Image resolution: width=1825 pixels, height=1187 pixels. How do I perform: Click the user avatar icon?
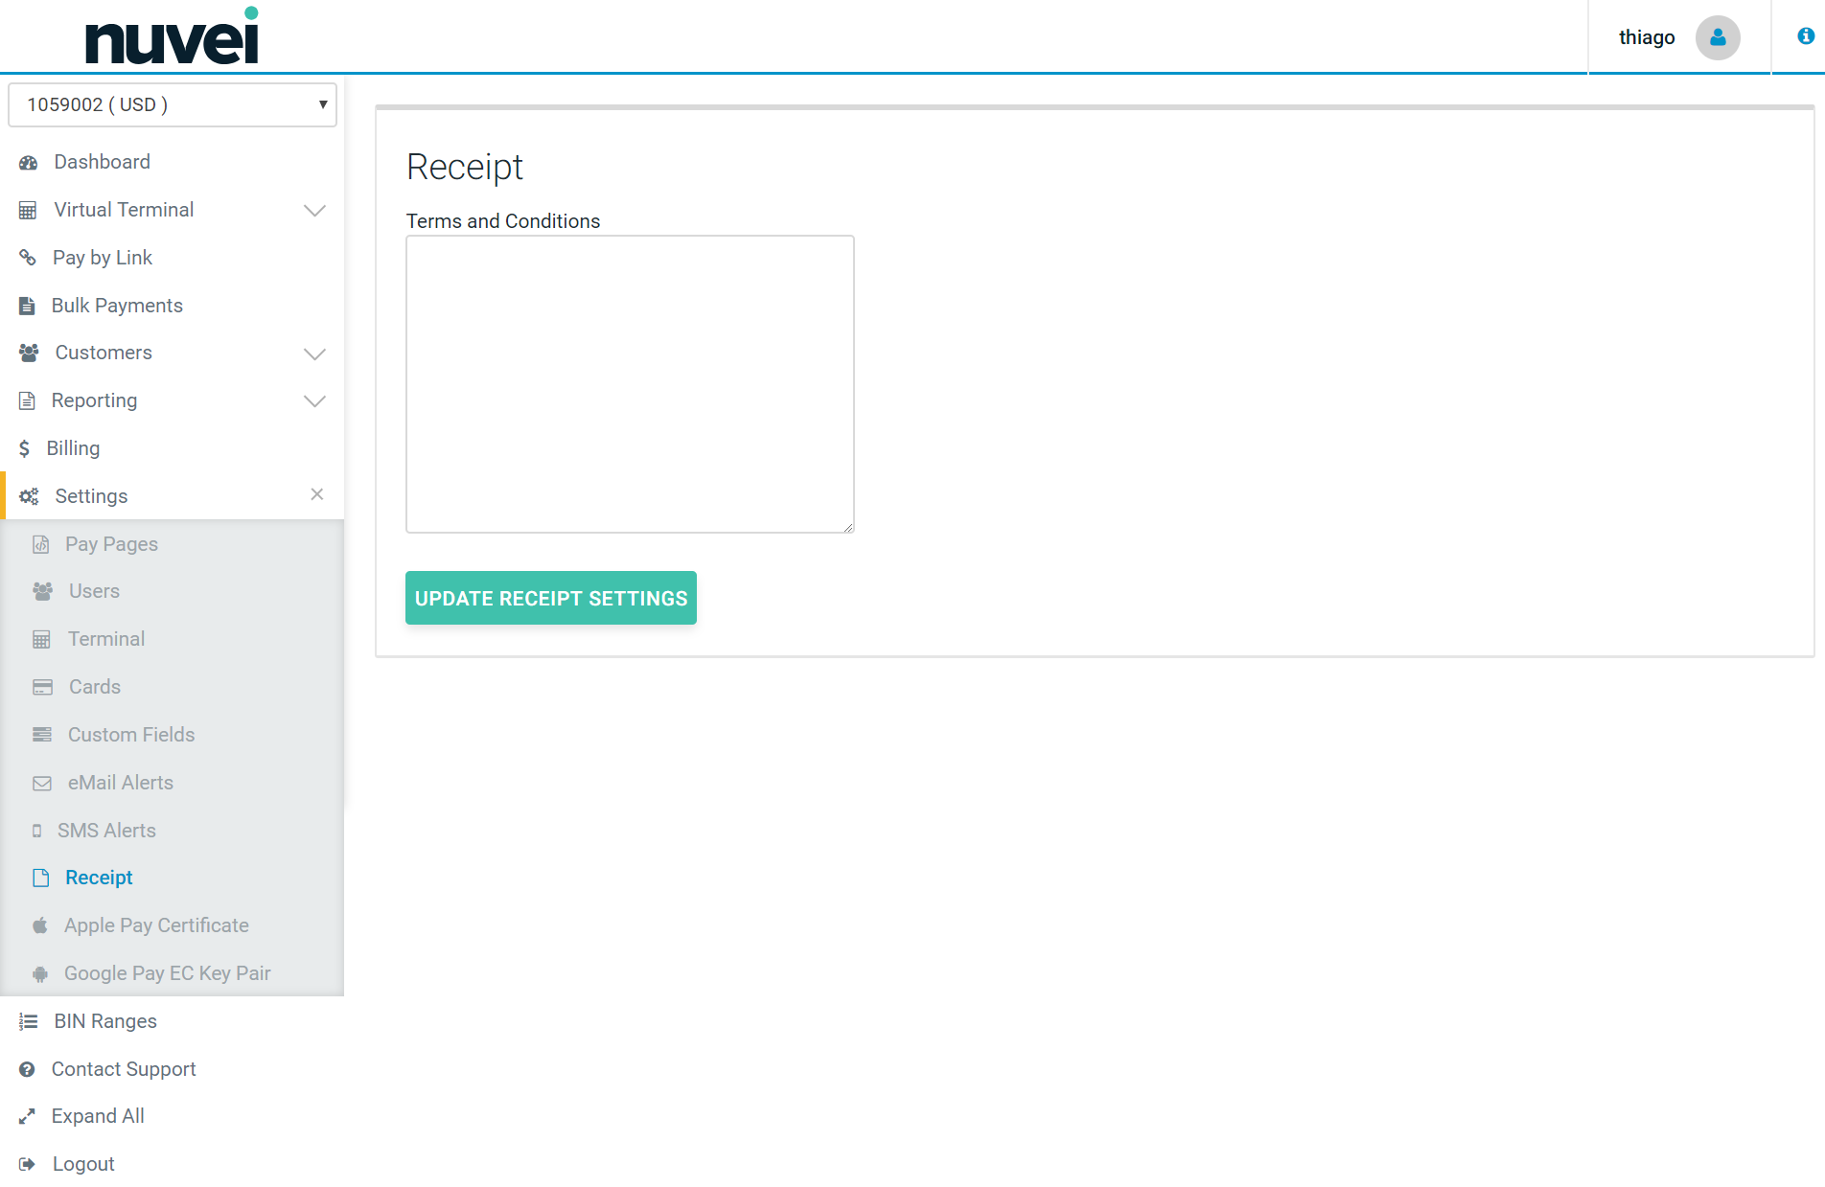click(x=1717, y=37)
